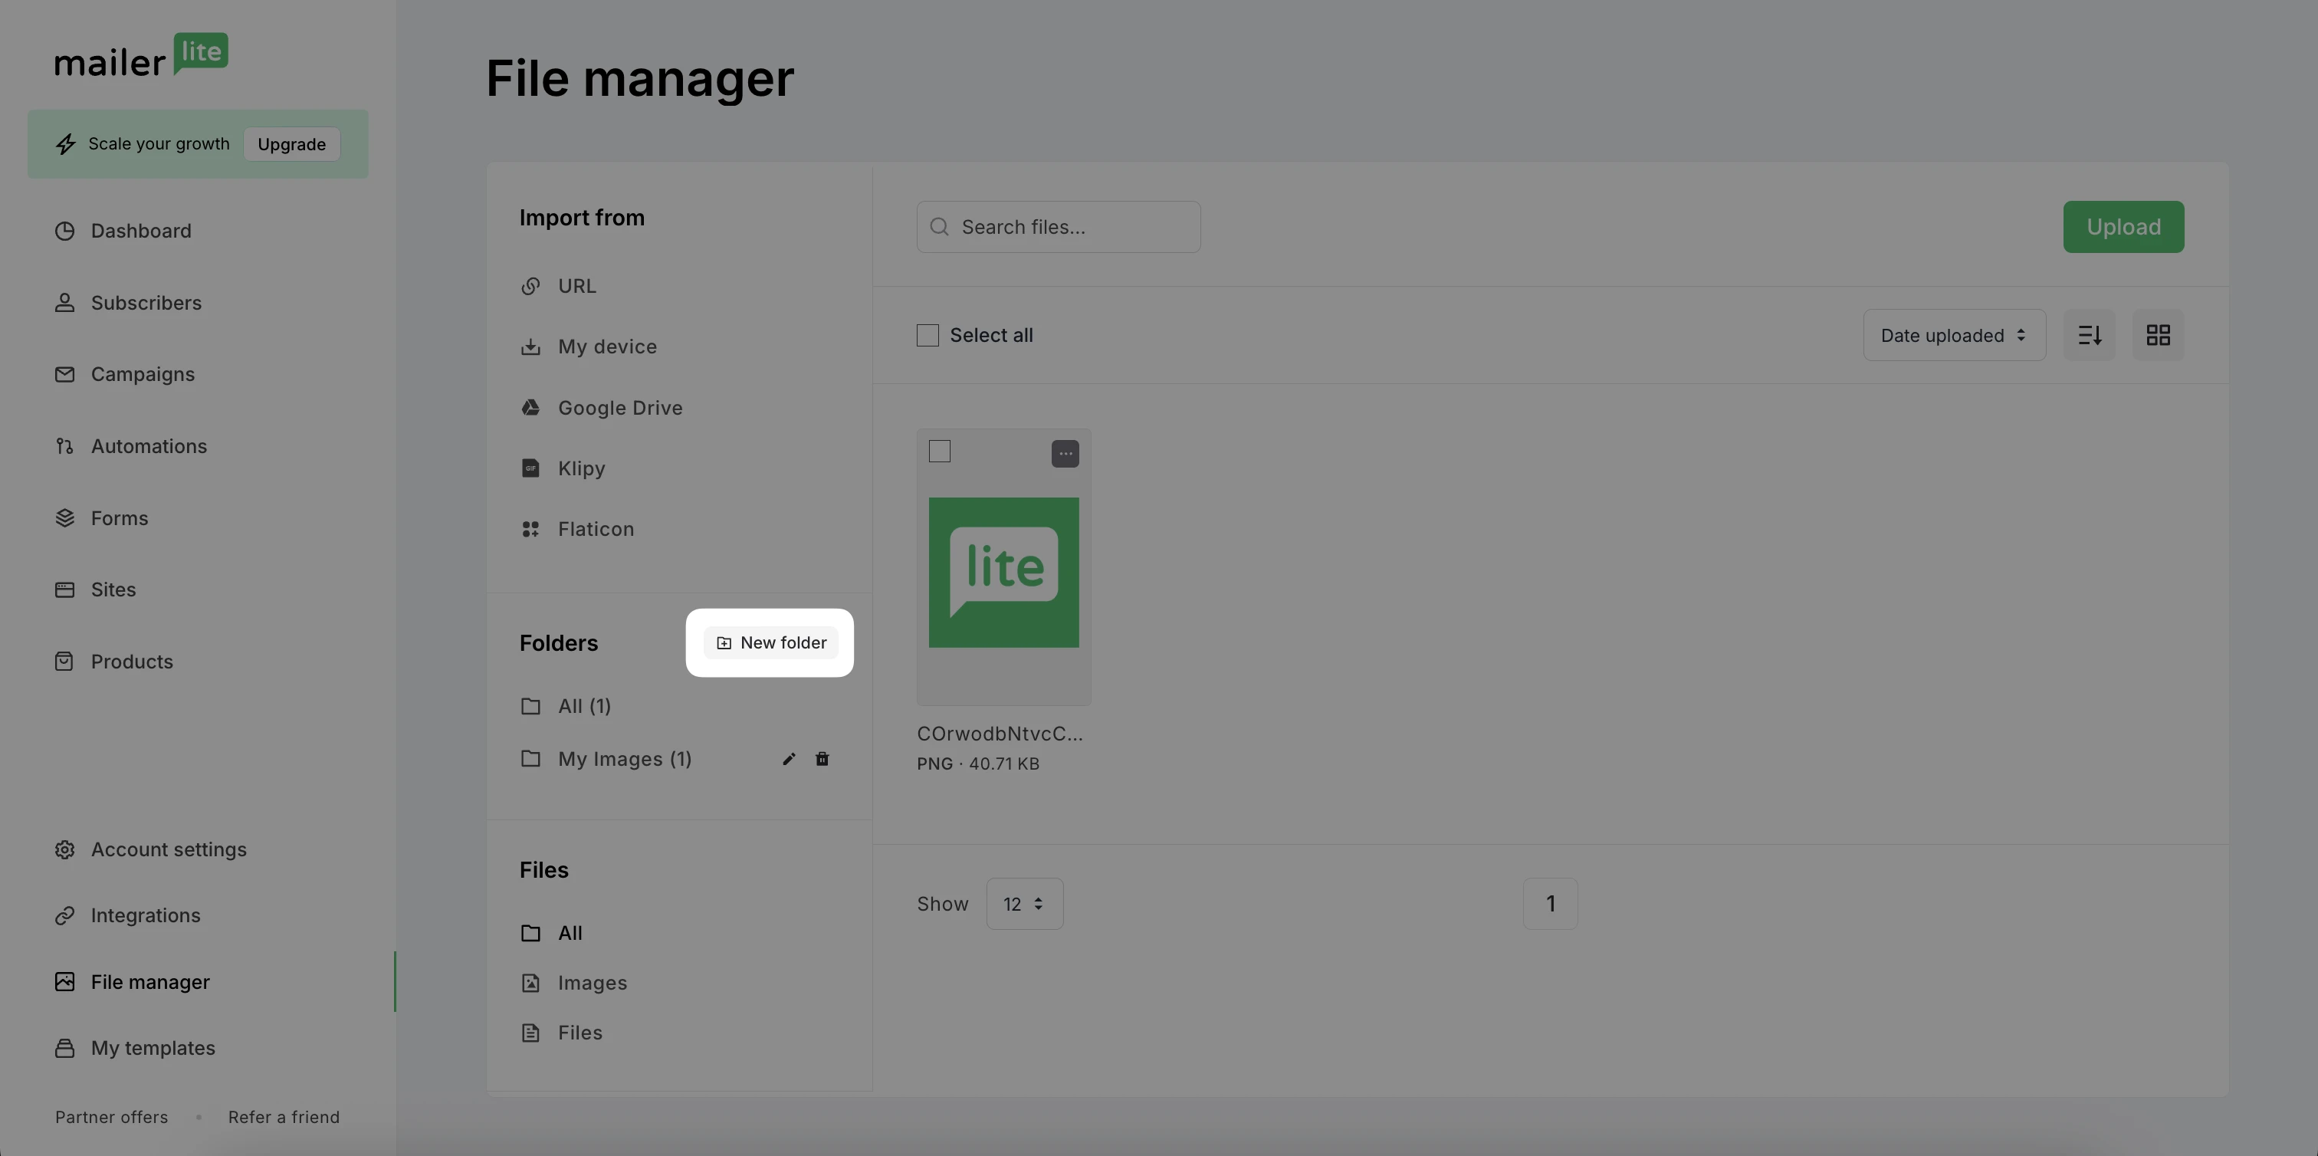Image resolution: width=2318 pixels, height=1156 pixels.
Task: Open Refer a friend link
Action: 284,1118
